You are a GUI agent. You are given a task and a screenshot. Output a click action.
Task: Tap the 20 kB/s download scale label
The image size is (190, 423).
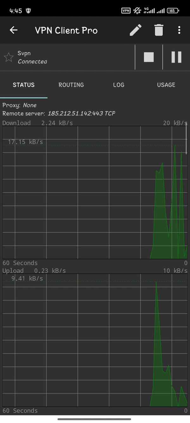[x=175, y=123]
